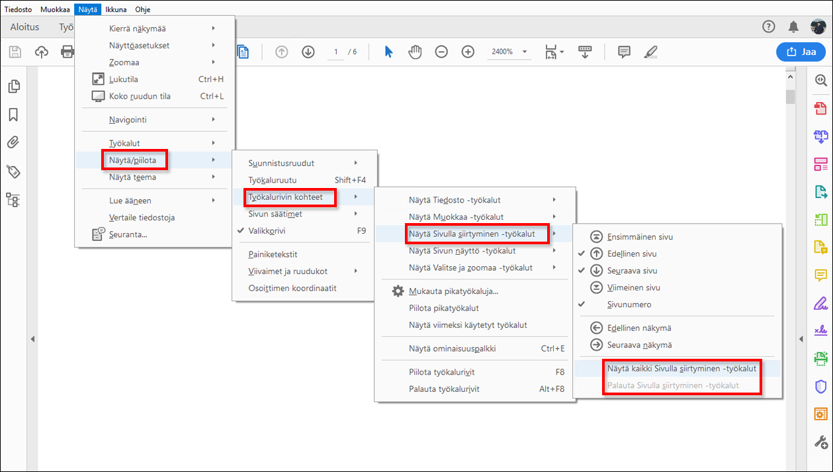Click the zoom in plus icon
The image size is (833, 472).
tap(468, 52)
